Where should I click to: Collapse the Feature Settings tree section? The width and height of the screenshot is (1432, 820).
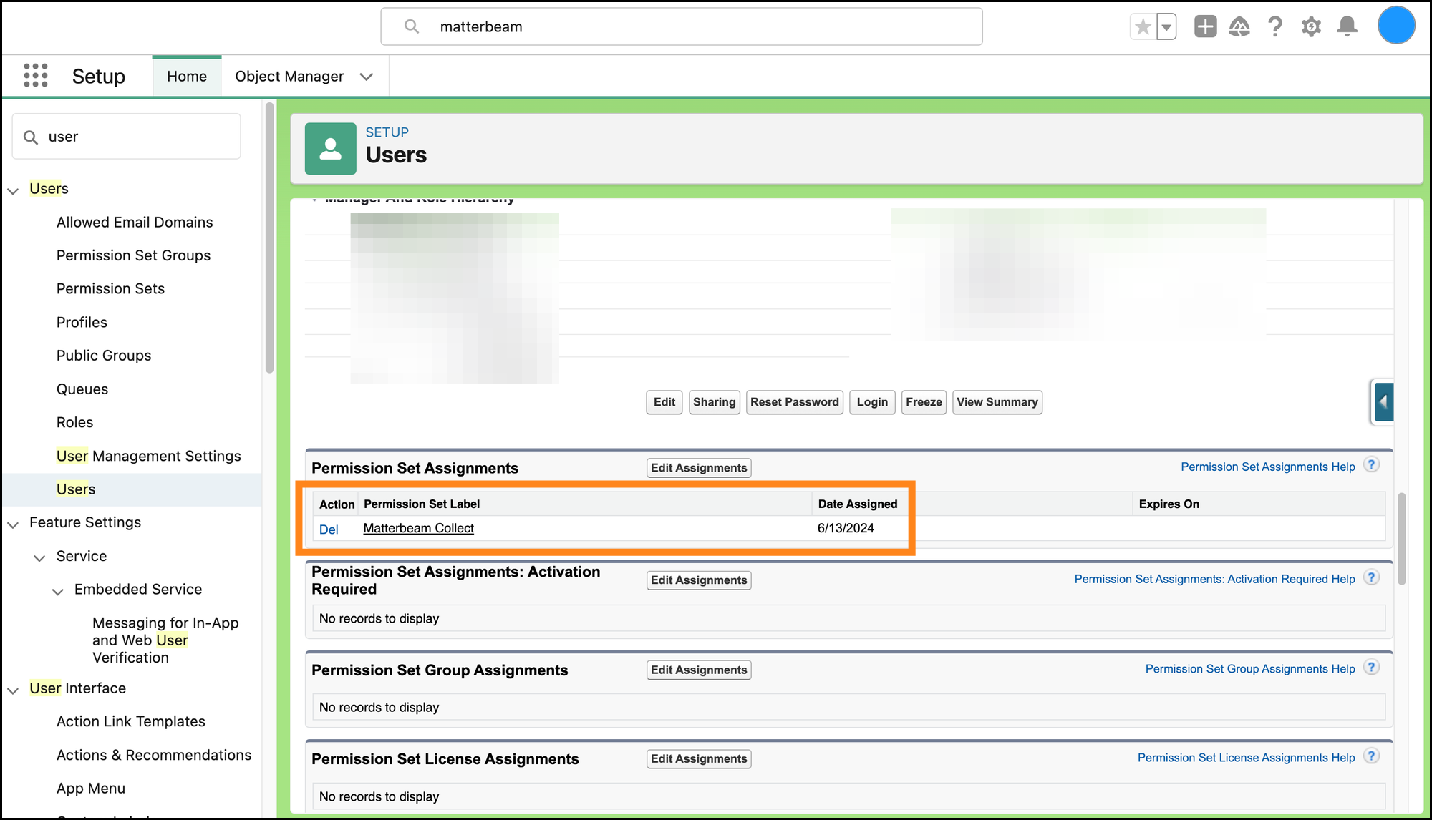(13, 524)
